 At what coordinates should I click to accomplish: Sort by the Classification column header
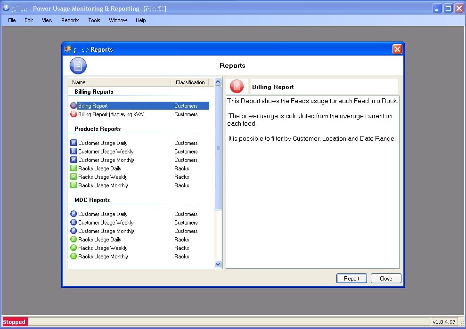coord(190,82)
